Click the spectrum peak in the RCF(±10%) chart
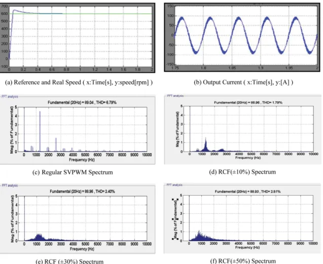Viewport: 323px width, 264px height. (x=205, y=144)
